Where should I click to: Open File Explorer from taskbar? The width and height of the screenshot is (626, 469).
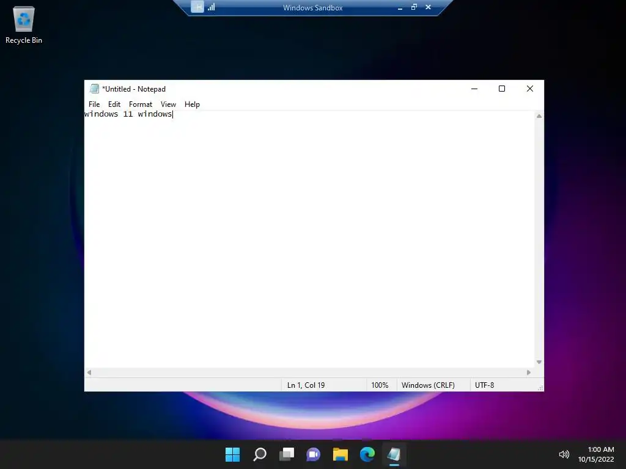[x=340, y=454]
